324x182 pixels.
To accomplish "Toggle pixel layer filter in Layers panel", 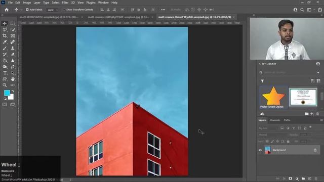I will [x=282, y=128].
